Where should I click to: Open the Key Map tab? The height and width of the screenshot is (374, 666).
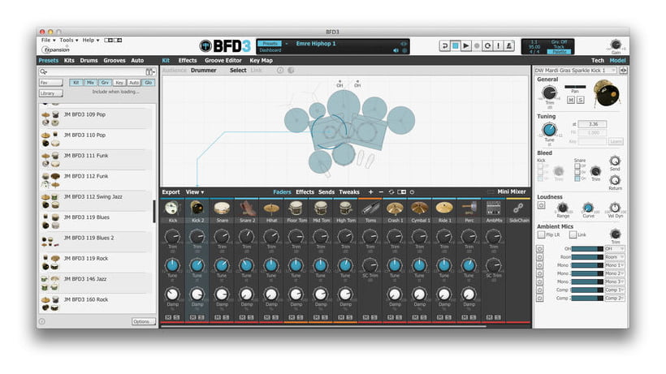(x=261, y=61)
